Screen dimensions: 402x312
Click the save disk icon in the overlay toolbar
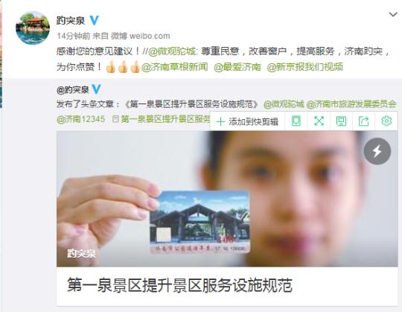341,121
